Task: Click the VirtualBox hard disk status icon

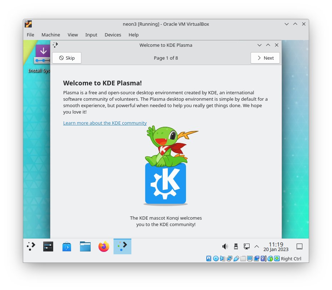Action: tap(209, 259)
